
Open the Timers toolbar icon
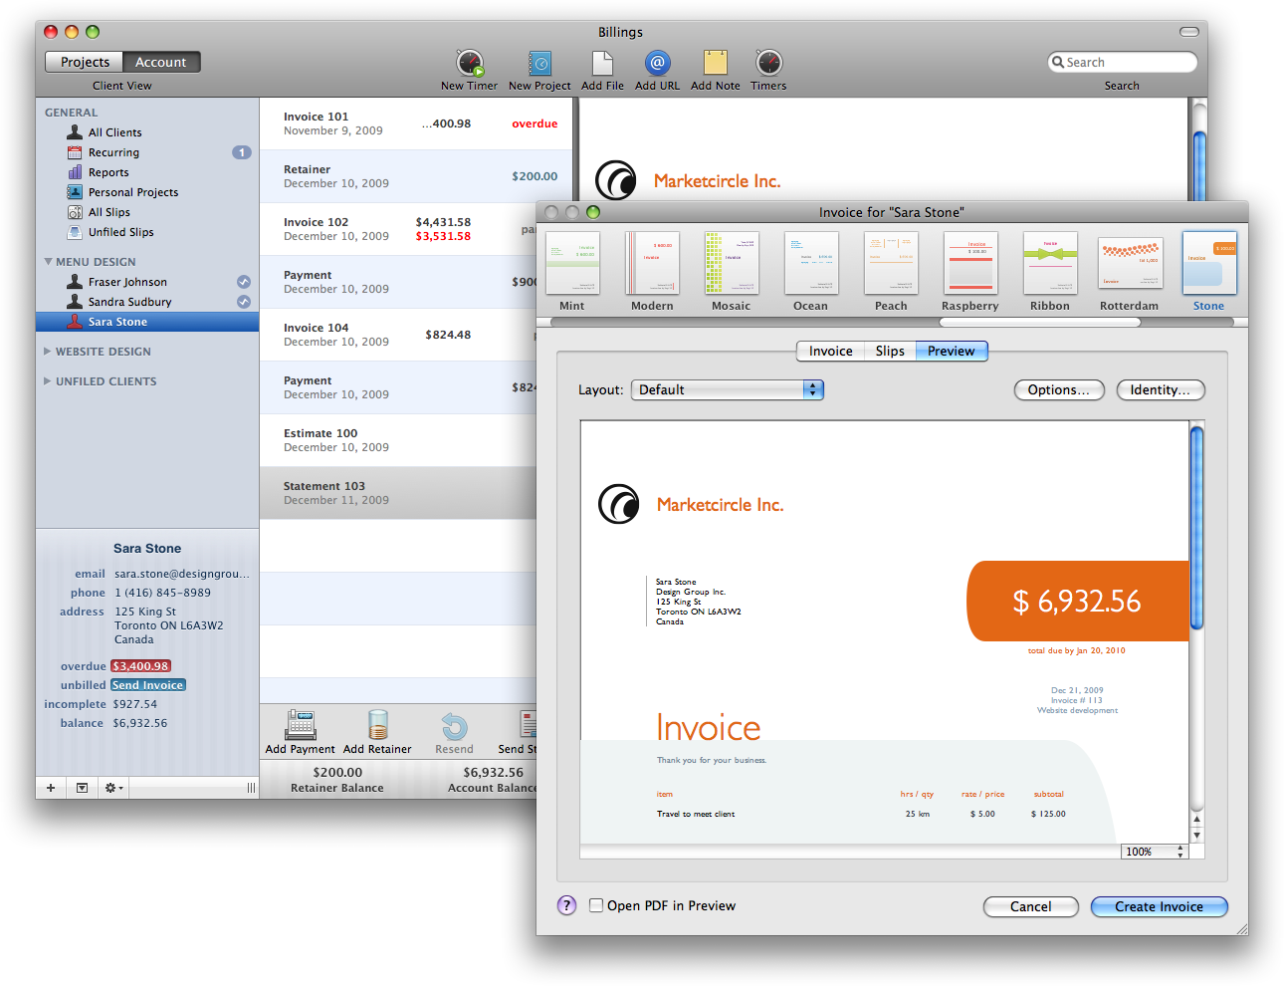[x=768, y=64]
